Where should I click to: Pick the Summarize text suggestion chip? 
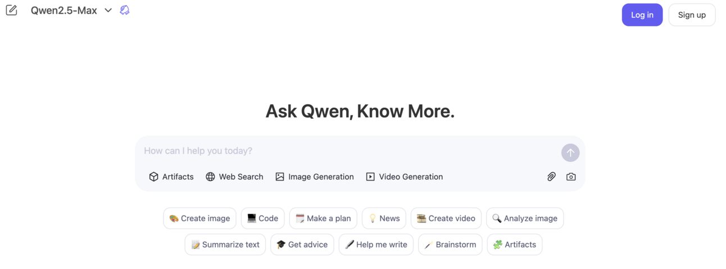(225, 244)
